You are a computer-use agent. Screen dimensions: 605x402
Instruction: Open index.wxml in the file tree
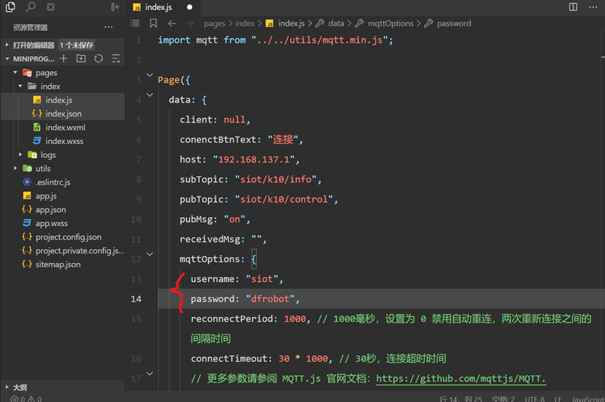tap(65, 127)
